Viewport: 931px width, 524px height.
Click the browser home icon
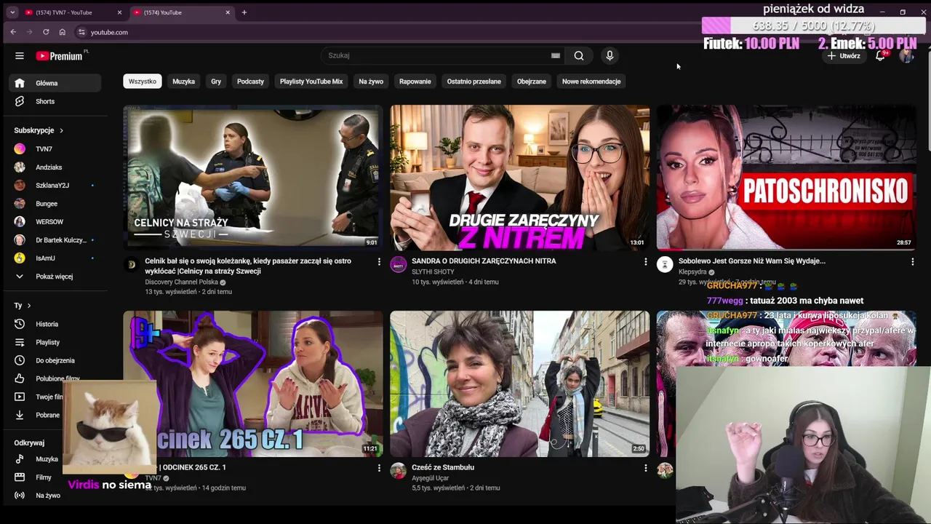click(63, 32)
